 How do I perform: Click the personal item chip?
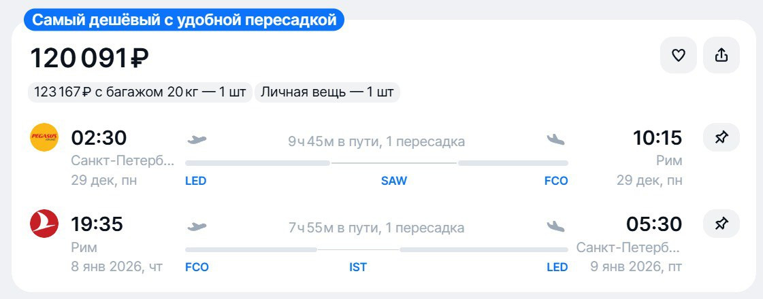pos(327,92)
